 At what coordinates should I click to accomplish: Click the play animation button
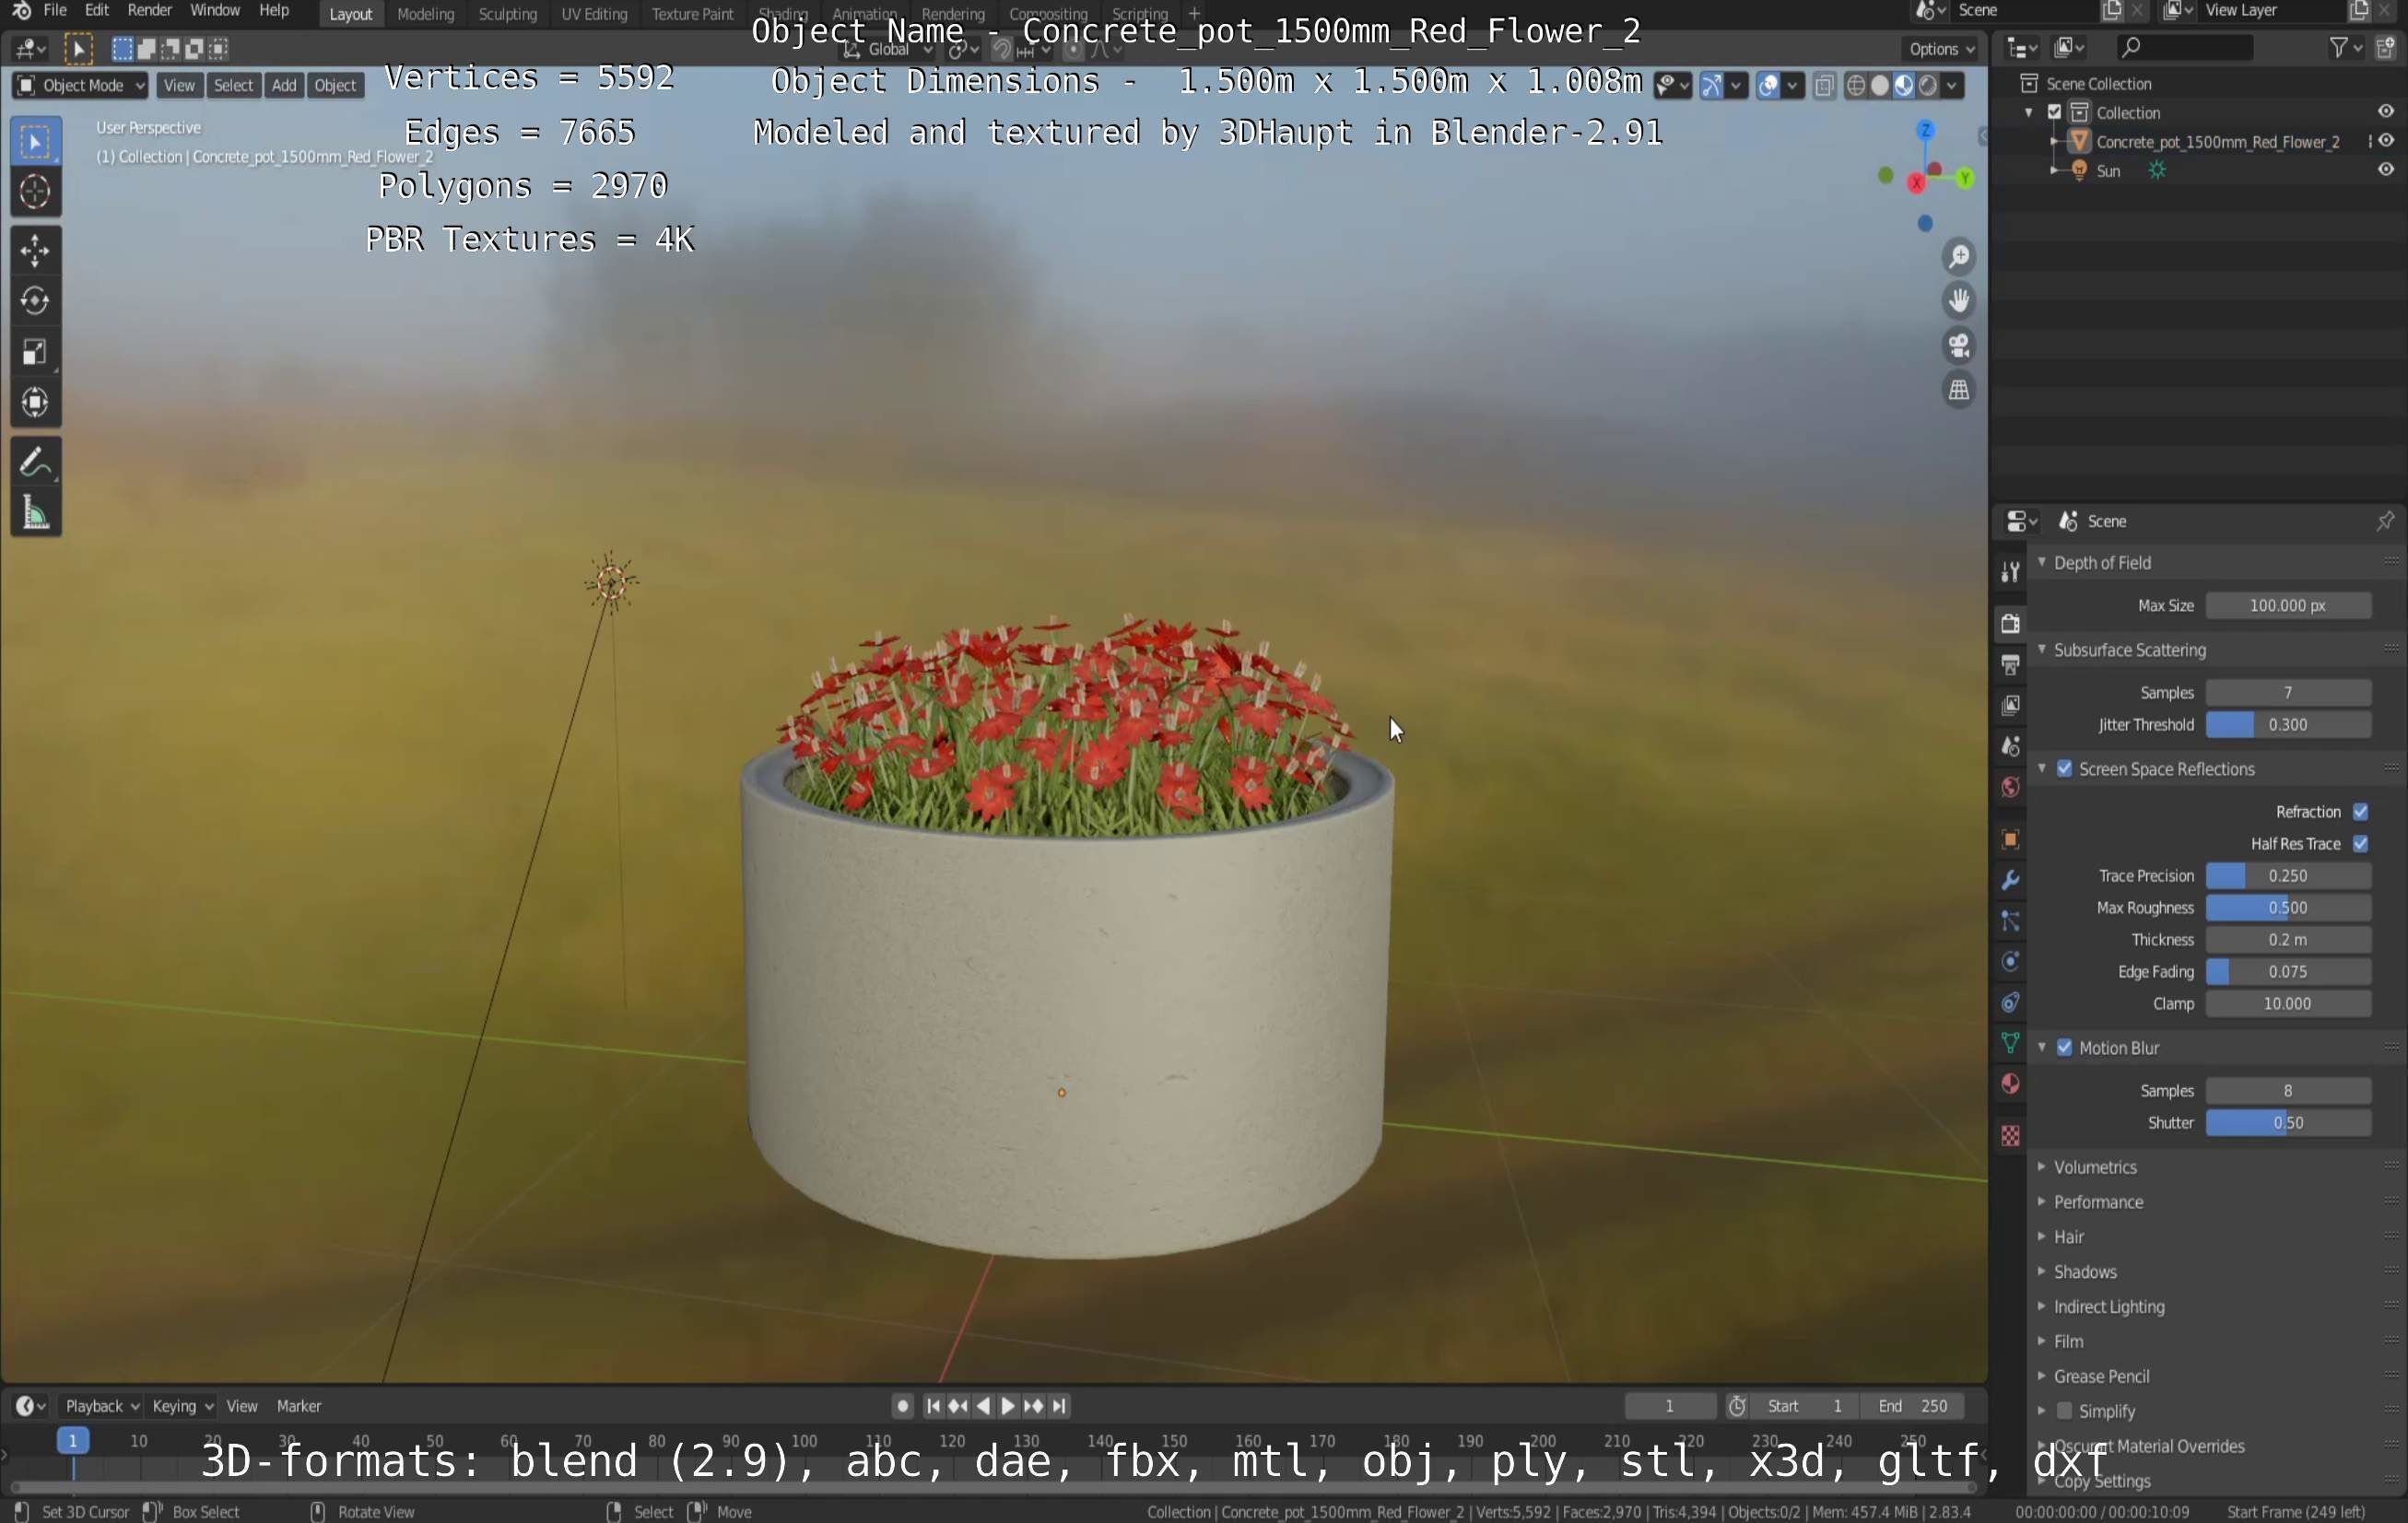pyautogui.click(x=1008, y=1406)
